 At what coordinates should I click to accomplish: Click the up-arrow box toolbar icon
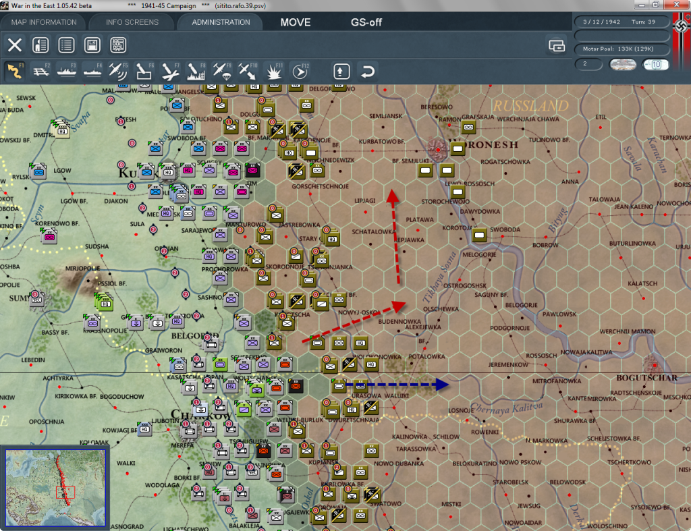(x=341, y=72)
